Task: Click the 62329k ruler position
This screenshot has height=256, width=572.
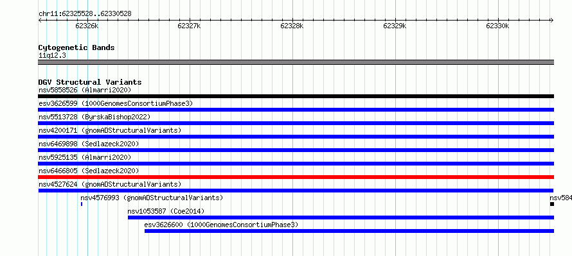Action: tap(395, 26)
